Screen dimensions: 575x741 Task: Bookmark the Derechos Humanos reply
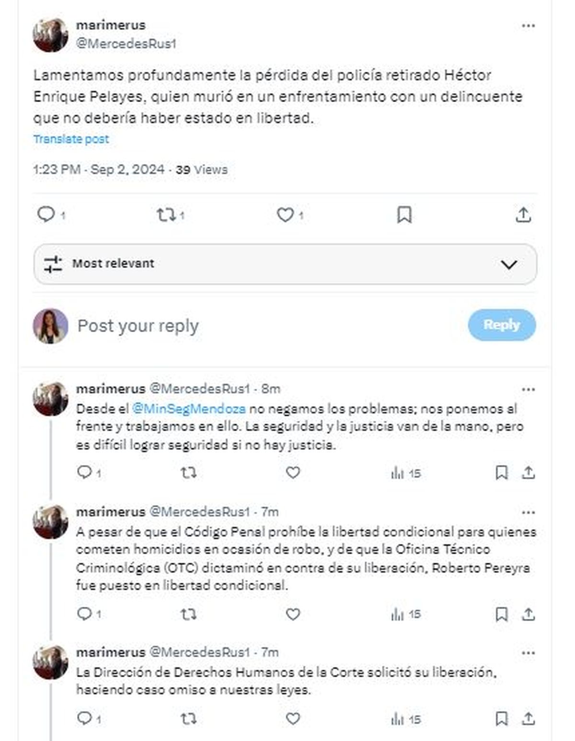click(501, 718)
